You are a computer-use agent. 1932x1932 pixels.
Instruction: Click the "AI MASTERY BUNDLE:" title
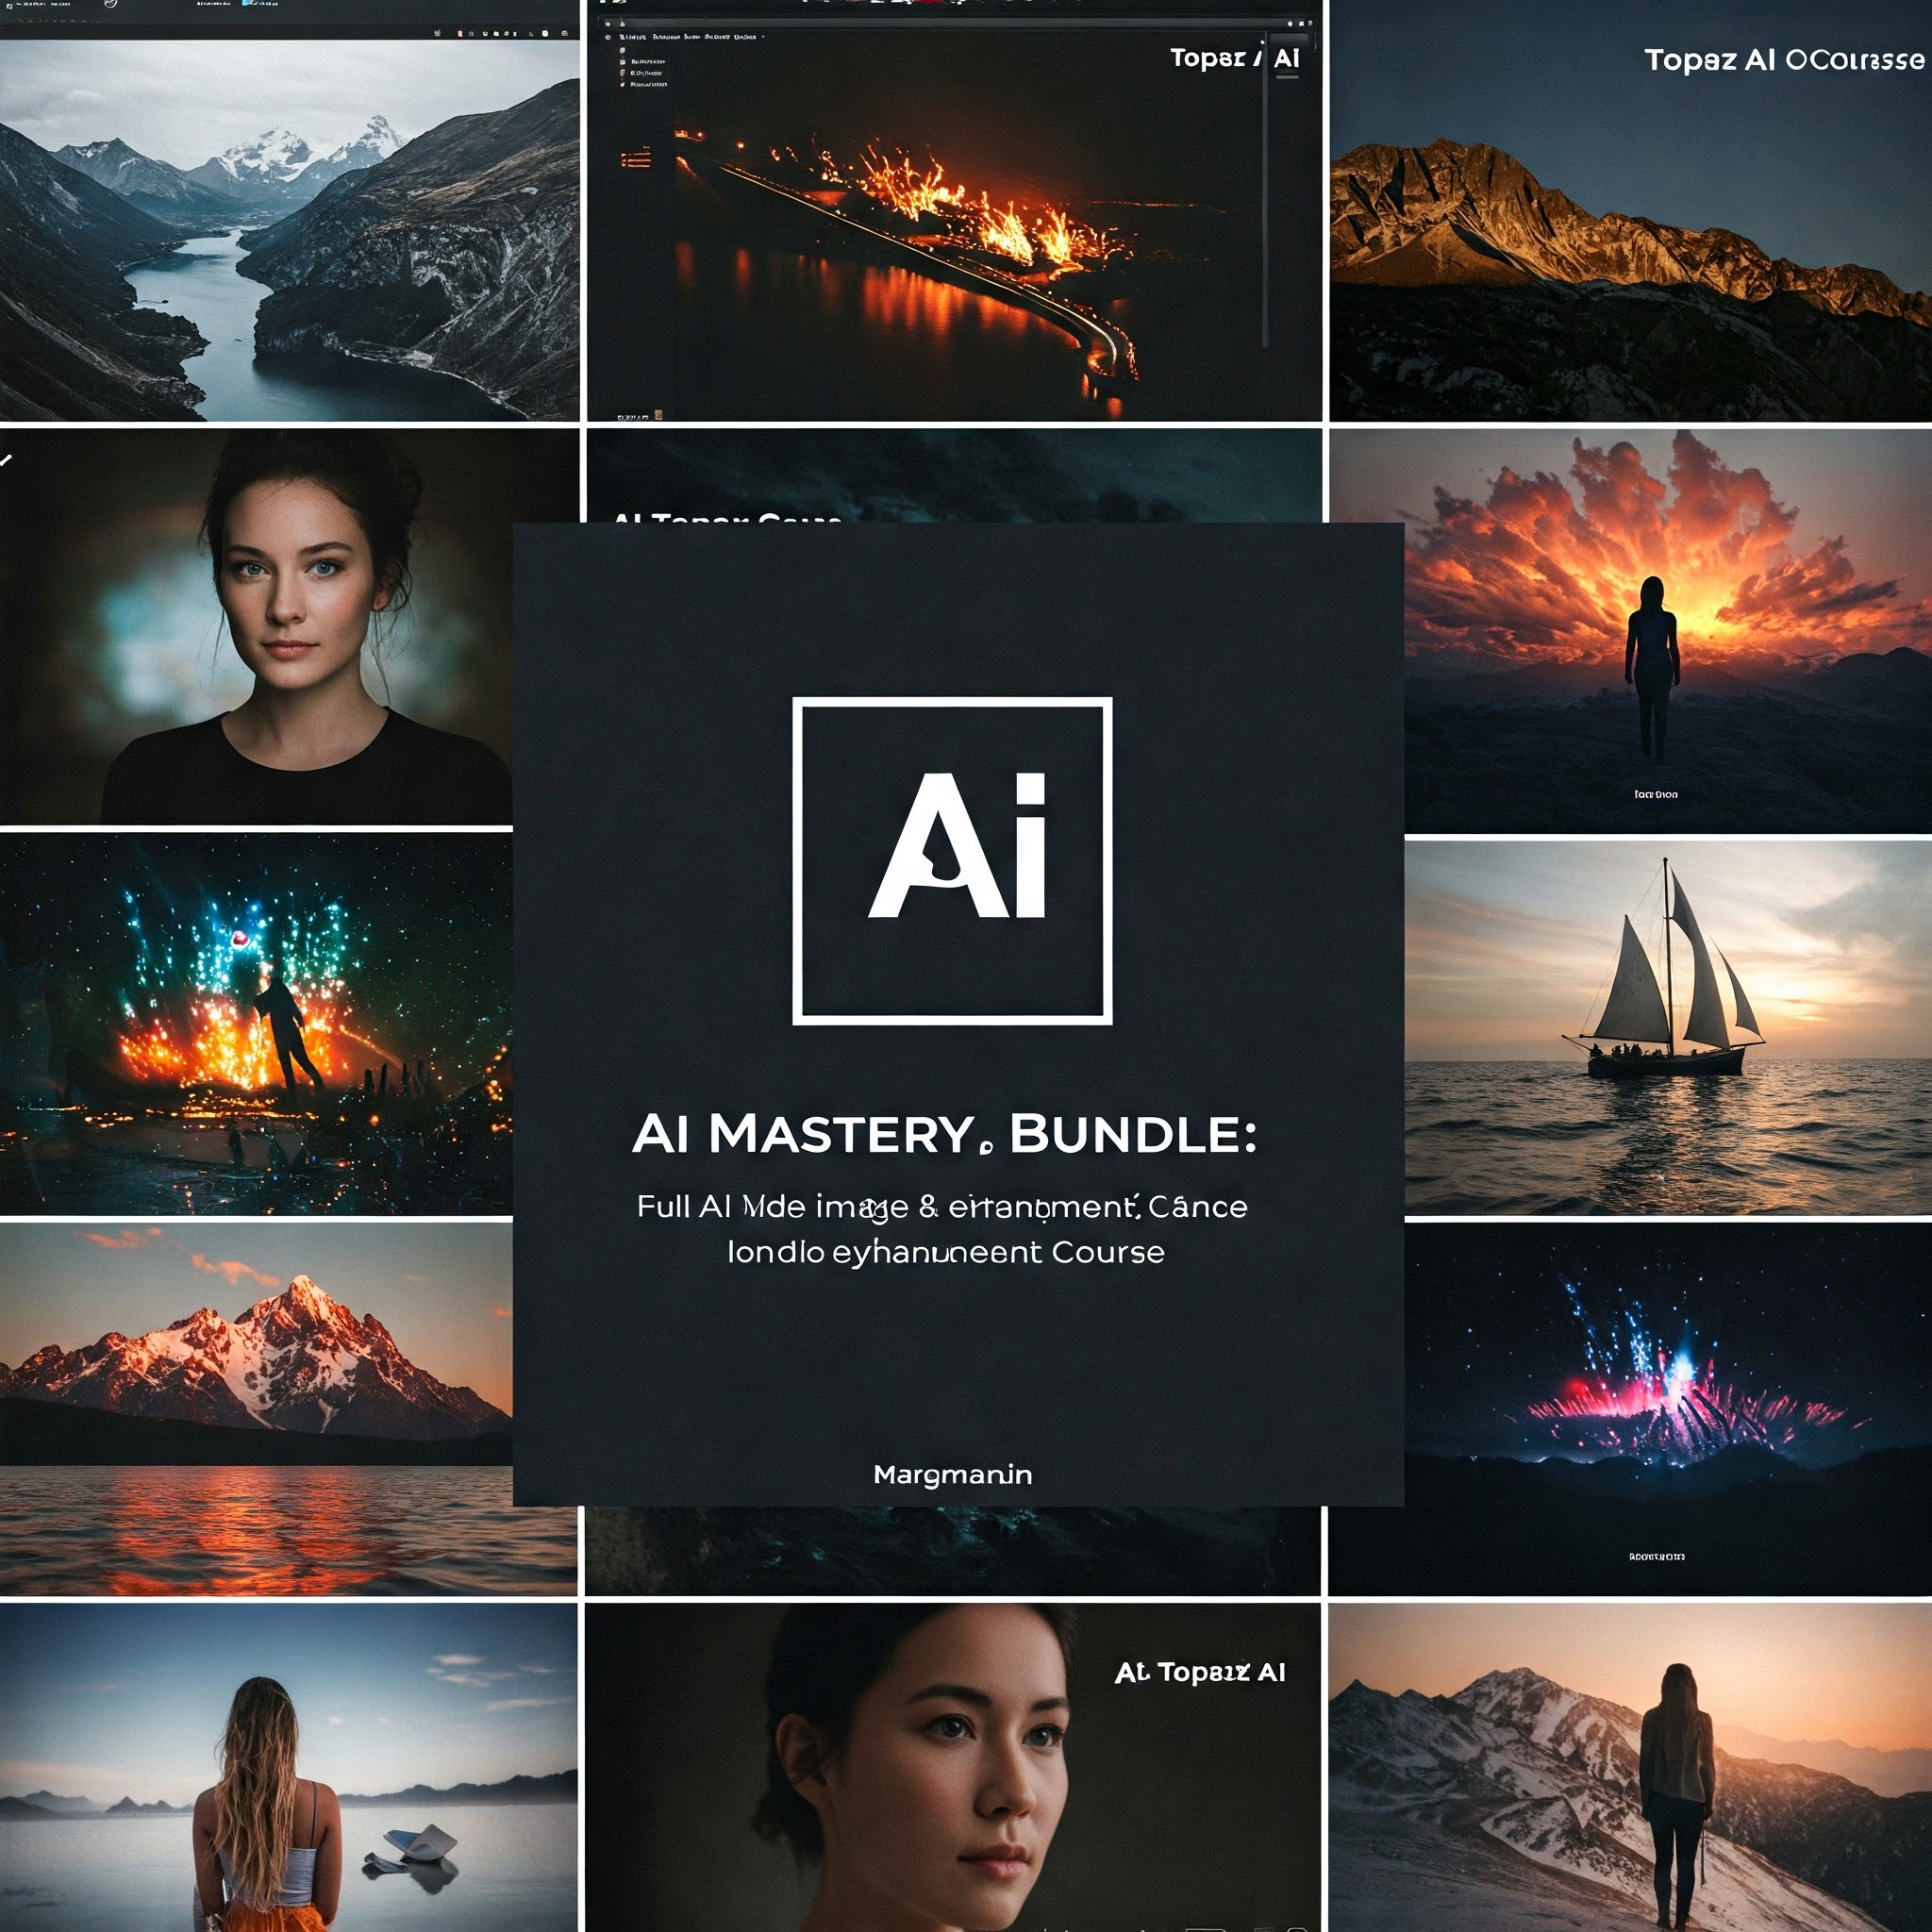(944, 1134)
